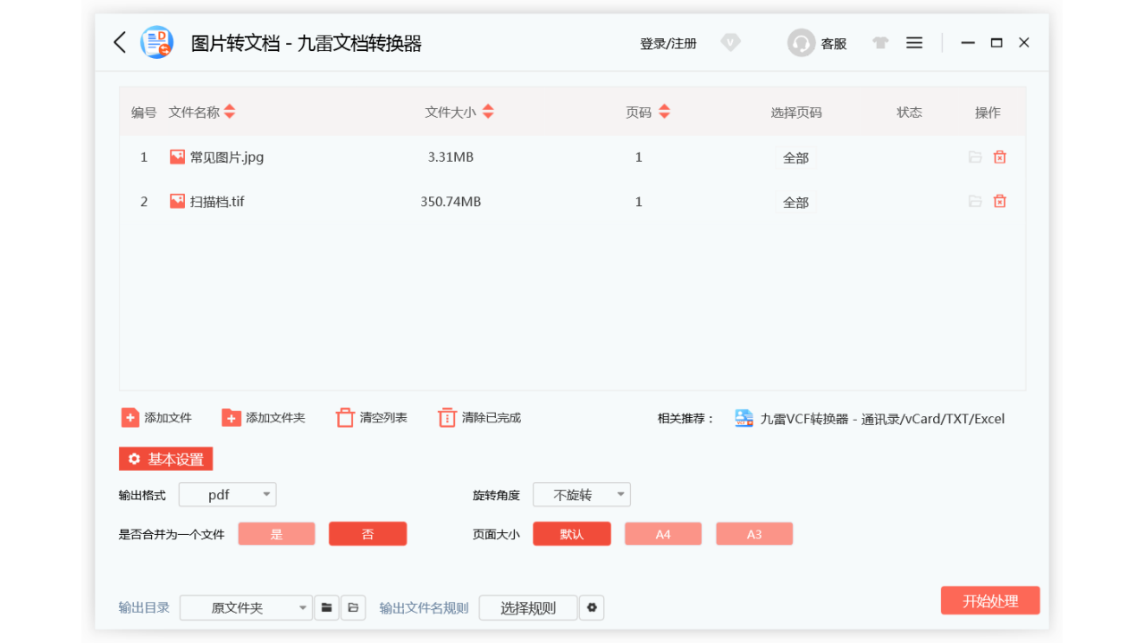The height and width of the screenshot is (643, 1144).
Task: Open the VIP diamond icon in the titlebar
Action: (730, 42)
